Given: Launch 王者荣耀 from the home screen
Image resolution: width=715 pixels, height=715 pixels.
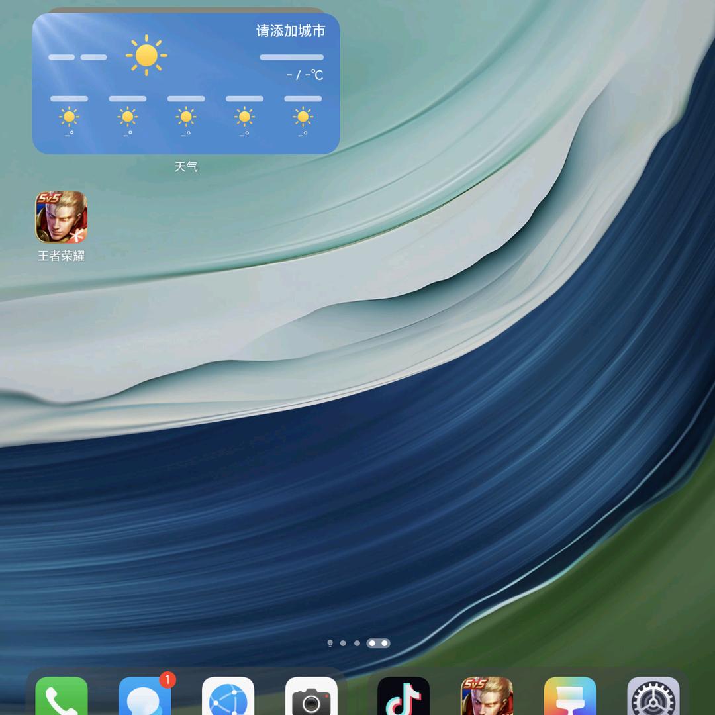Looking at the screenshot, I should tap(61, 217).
